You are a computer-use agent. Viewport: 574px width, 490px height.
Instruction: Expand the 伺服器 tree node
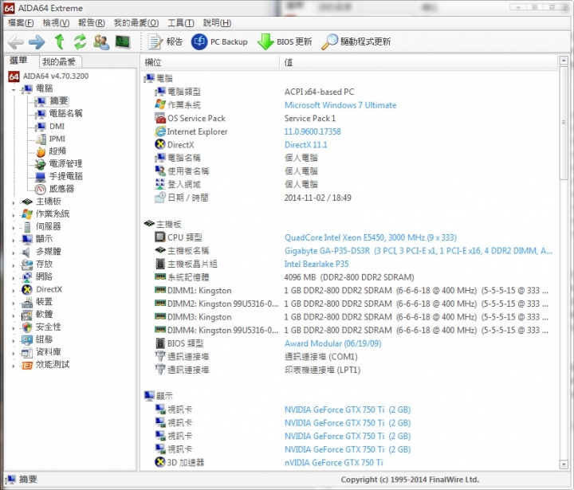pyautogui.click(x=14, y=227)
